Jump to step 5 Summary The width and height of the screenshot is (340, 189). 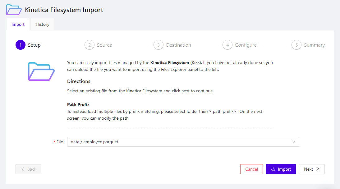point(308,45)
